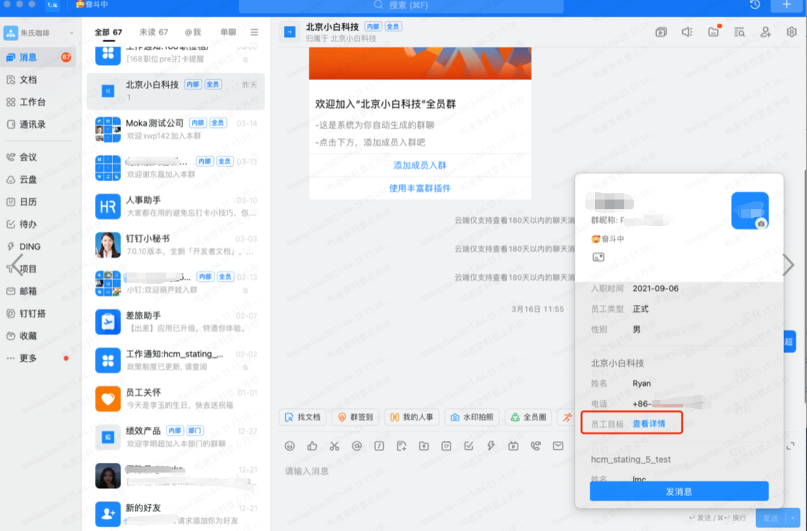Image resolution: width=807 pixels, height=531 pixels.
Task: Switch to the @我 tab
Action: click(193, 32)
